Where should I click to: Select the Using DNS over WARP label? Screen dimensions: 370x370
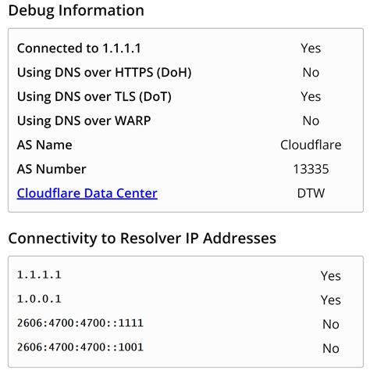84,120
